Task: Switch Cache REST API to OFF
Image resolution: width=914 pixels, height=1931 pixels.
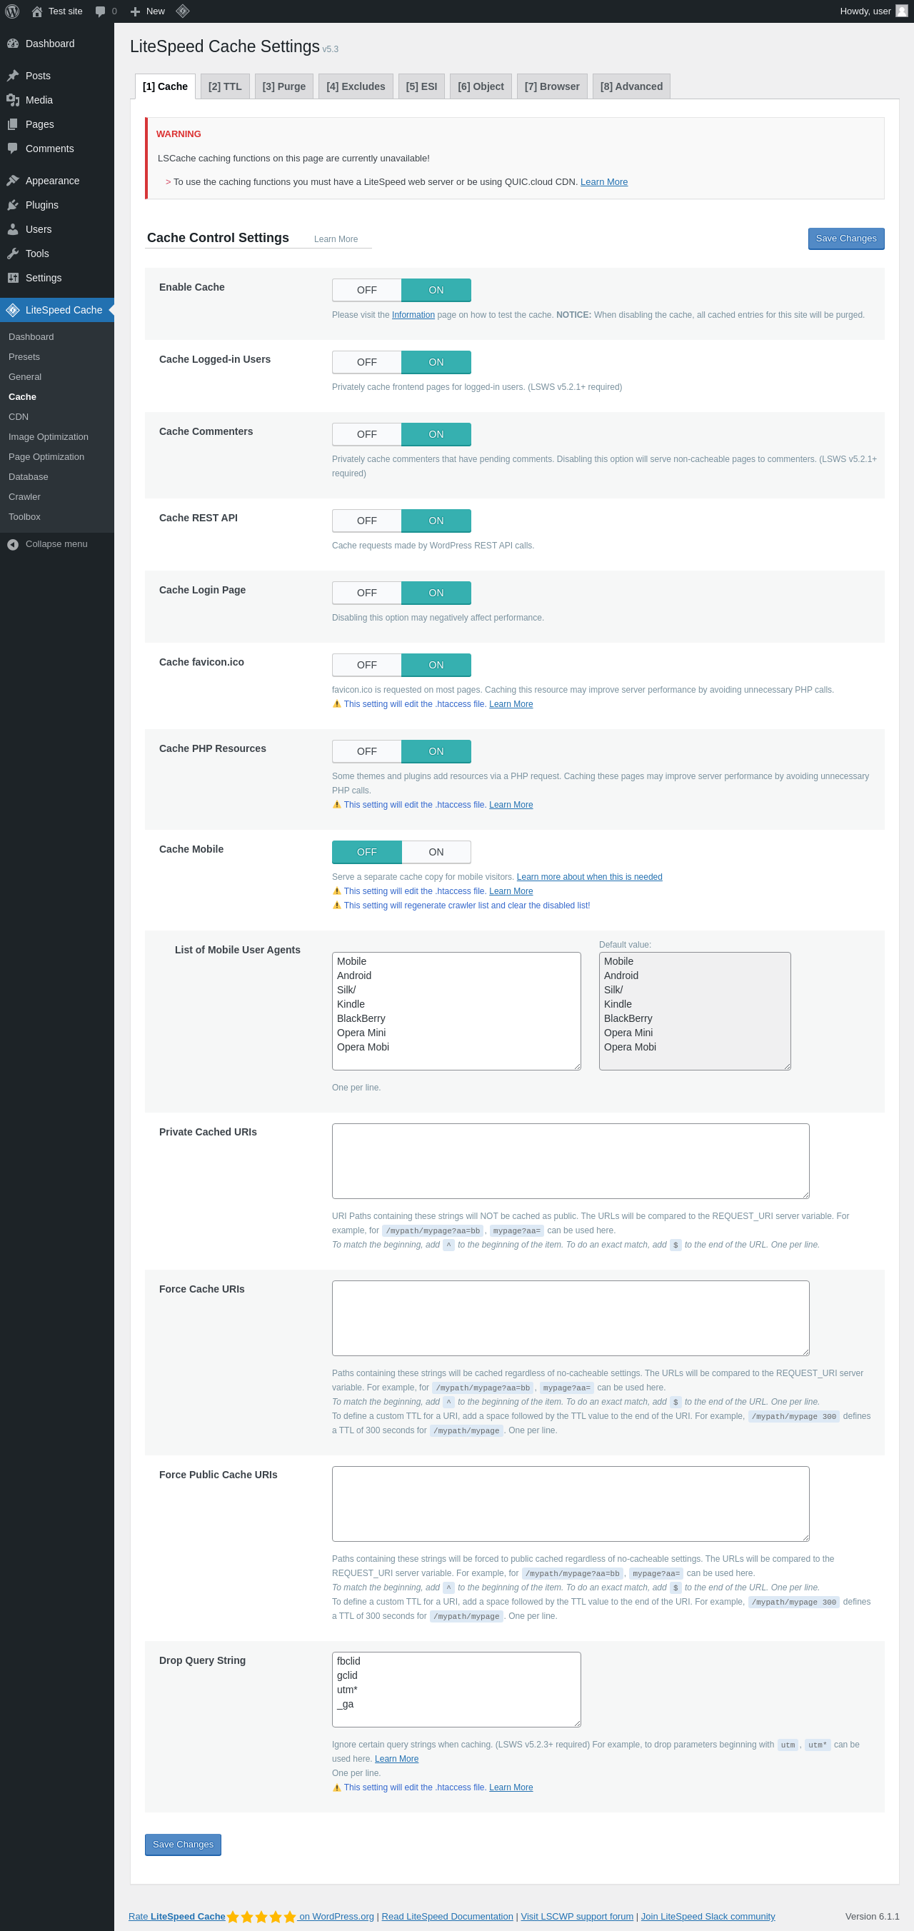Action: tap(366, 521)
